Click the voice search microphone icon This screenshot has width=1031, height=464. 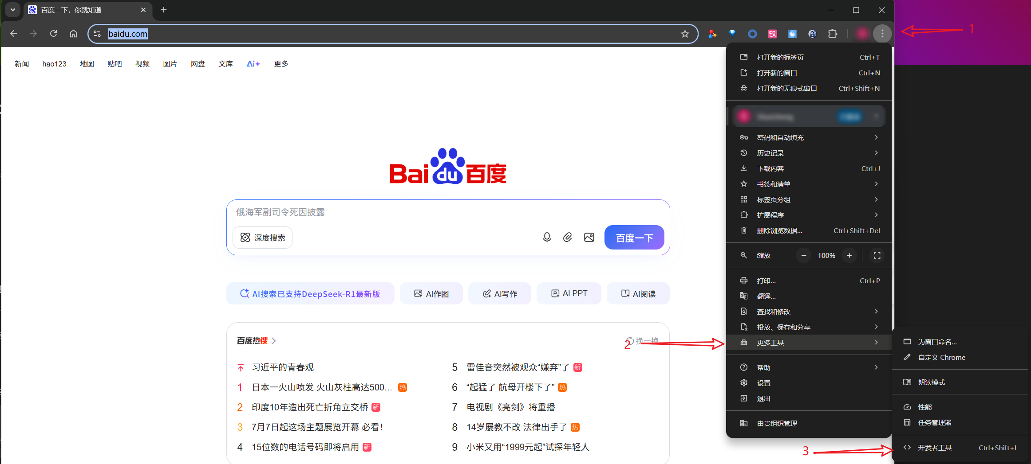pyautogui.click(x=547, y=238)
